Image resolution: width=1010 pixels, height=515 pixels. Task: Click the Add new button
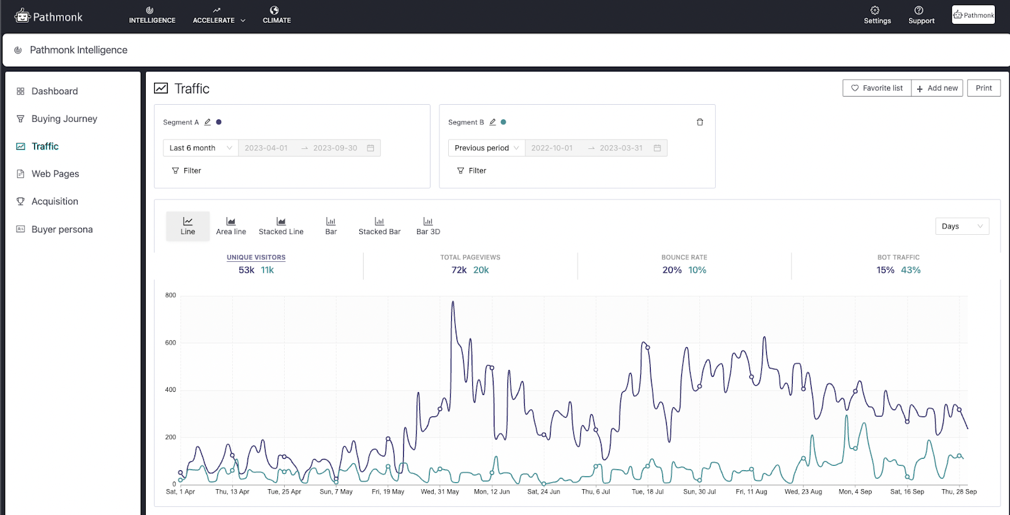(x=937, y=88)
